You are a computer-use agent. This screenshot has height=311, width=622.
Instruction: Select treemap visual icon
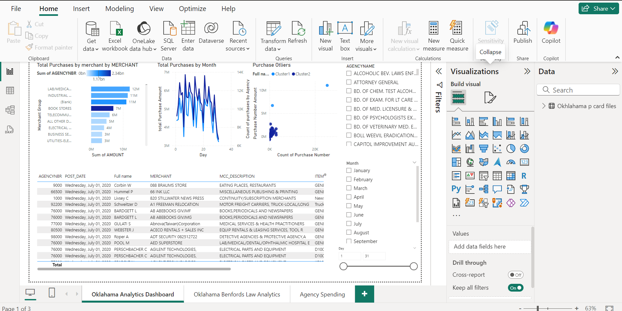click(456, 162)
